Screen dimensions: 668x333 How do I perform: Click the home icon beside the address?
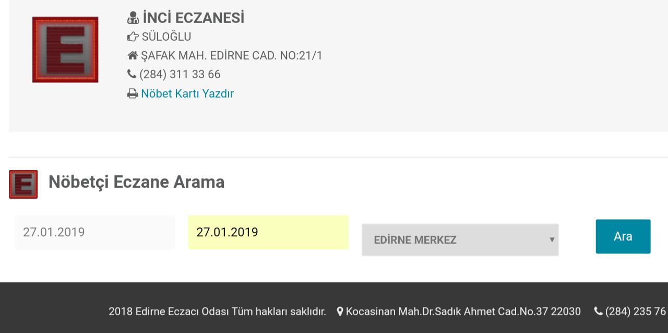pos(133,55)
